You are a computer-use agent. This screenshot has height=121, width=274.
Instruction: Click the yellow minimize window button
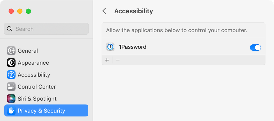tap(20, 11)
